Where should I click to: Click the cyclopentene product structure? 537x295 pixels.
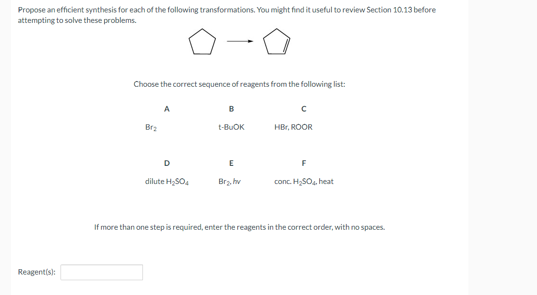pyautogui.click(x=277, y=42)
